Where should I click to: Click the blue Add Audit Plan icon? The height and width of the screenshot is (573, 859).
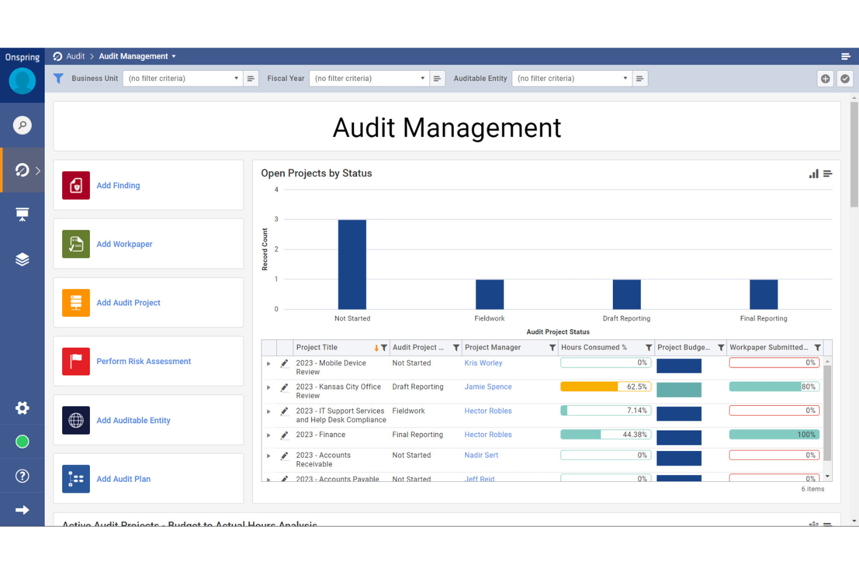76,479
